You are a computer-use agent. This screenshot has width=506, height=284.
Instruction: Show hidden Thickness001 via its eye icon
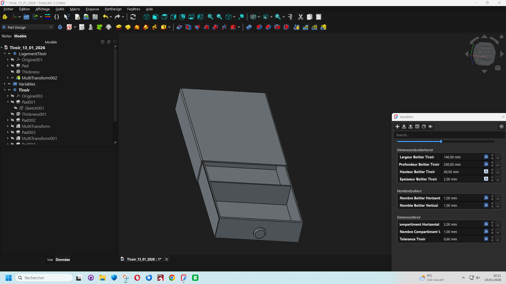(x=12, y=114)
